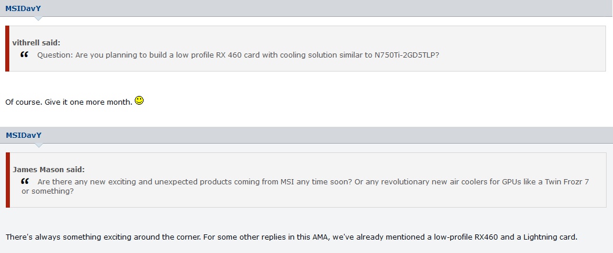Click the pointer triangle under the first post header
The image size is (613, 253).
(38, 19)
